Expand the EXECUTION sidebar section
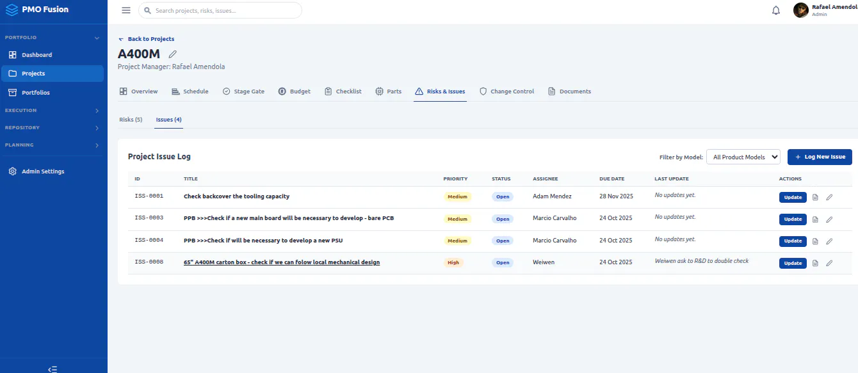The width and height of the screenshot is (858, 373). [x=53, y=111]
